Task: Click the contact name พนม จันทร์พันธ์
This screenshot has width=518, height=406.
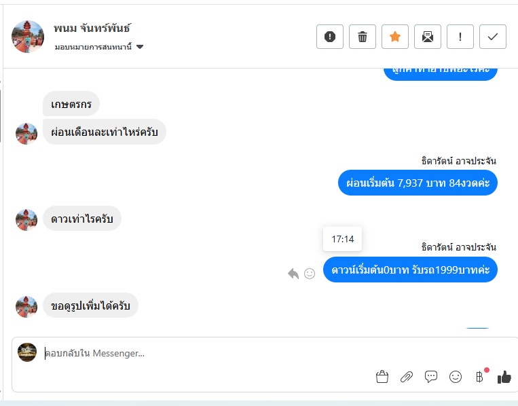Action: coord(92,28)
